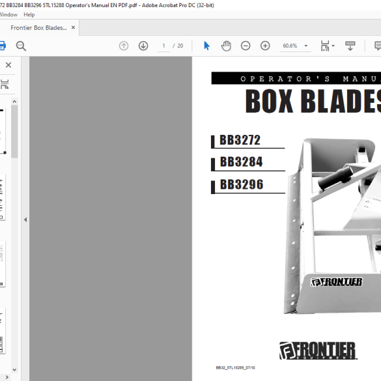
Task: Click the scrolling mode read icon
Action: [350, 46]
